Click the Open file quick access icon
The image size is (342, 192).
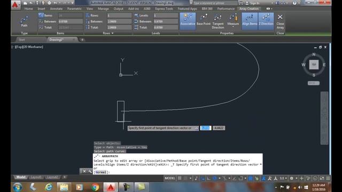point(31,3)
